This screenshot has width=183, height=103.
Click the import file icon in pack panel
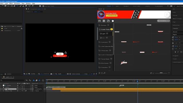[108, 21]
